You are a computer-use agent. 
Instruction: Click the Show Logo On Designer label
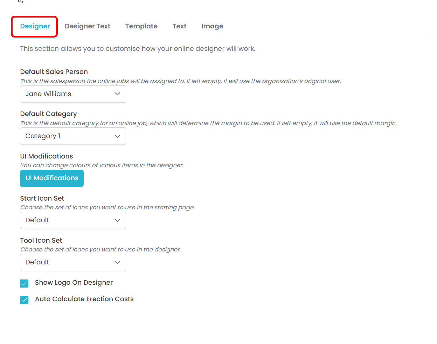(x=74, y=283)
